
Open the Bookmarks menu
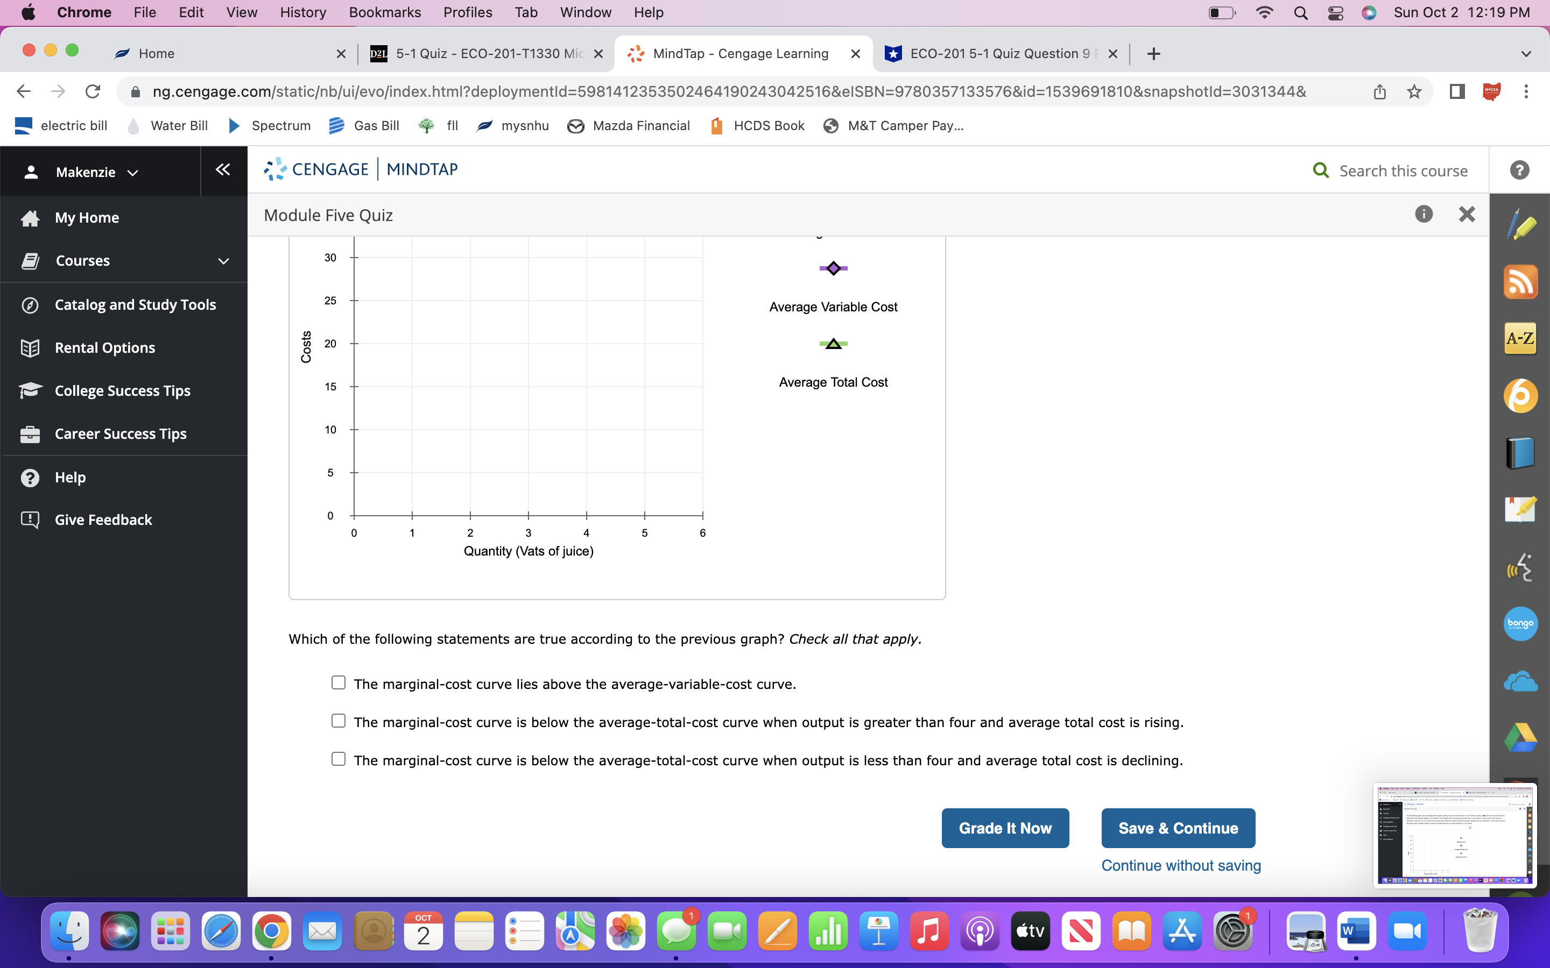(385, 12)
